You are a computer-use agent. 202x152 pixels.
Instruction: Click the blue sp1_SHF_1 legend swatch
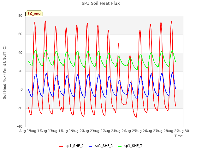point(91,146)
